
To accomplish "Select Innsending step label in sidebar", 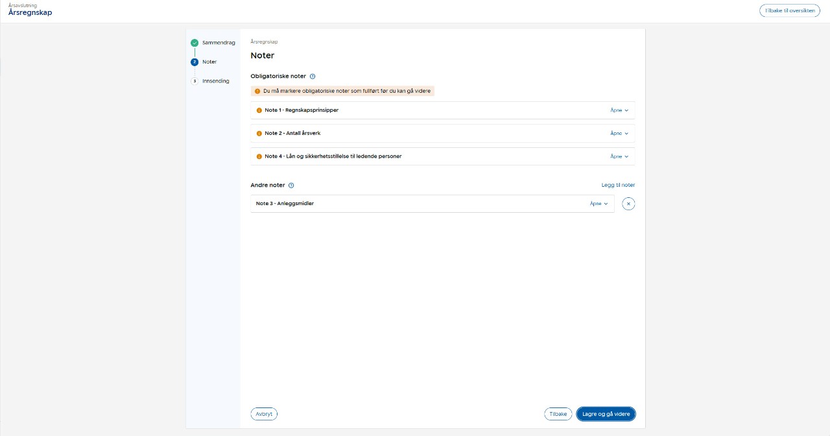I will (215, 81).
